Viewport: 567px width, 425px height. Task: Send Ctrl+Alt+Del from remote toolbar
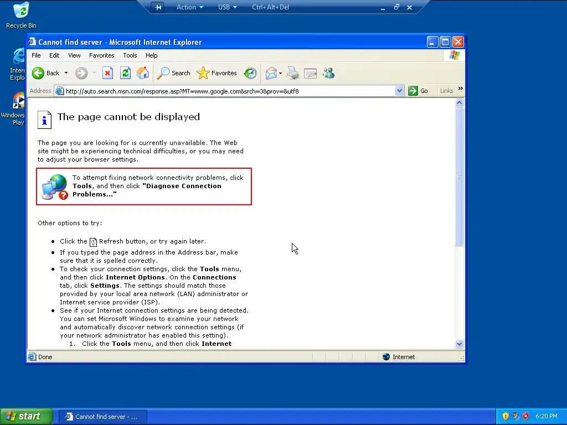[x=270, y=7]
